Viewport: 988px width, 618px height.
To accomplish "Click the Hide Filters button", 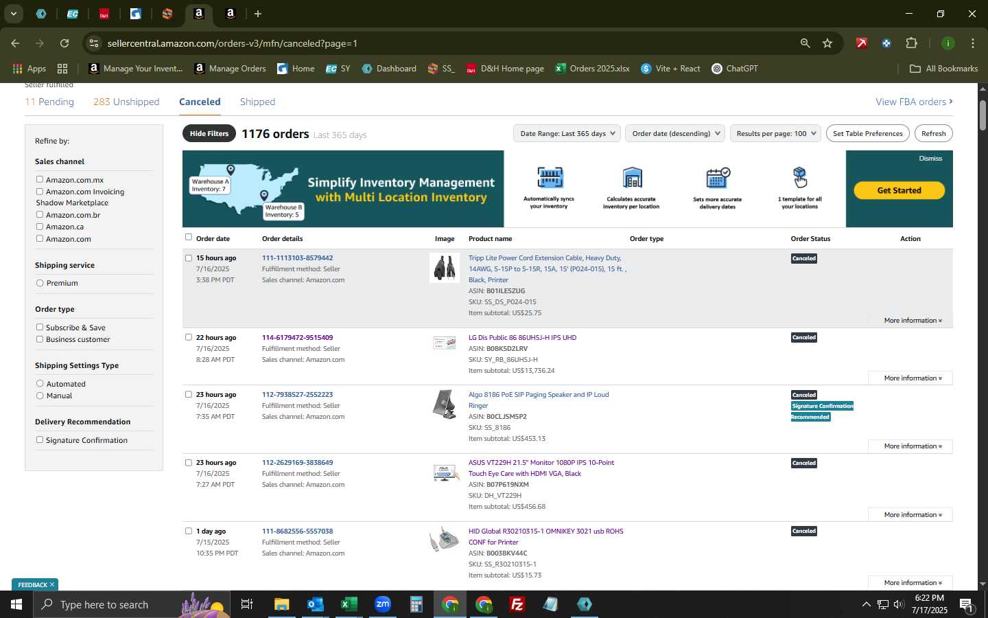I will (209, 133).
